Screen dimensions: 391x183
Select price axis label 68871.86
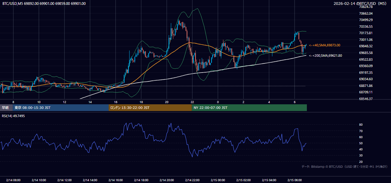366,86
